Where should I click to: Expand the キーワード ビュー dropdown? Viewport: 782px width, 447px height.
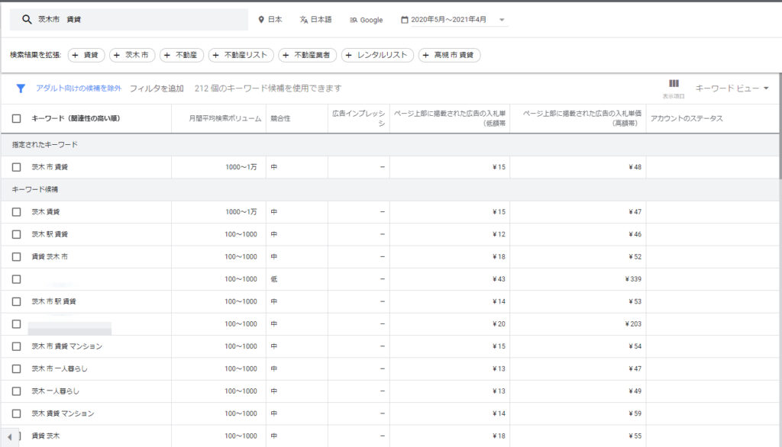[x=766, y=88]
